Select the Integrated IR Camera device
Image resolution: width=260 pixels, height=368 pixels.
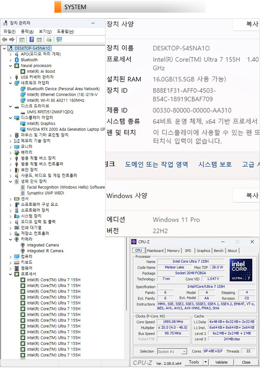(x=45, y=251)
